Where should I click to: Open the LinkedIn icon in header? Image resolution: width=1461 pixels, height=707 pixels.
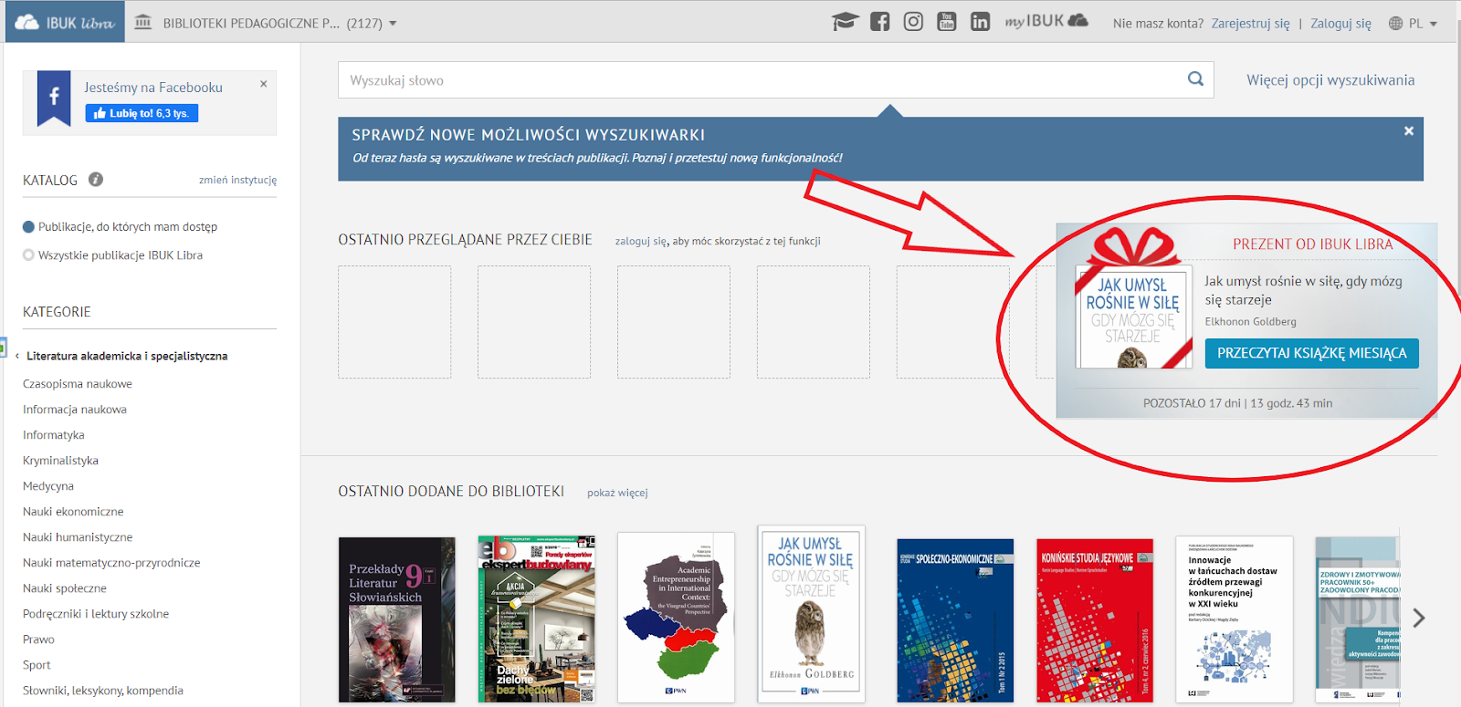point(980,22)
